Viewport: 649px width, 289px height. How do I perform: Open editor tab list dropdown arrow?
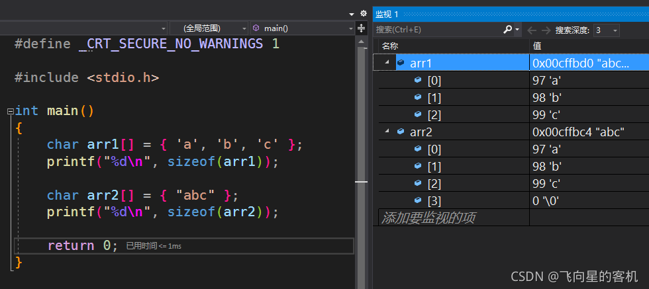coord(352,14)
